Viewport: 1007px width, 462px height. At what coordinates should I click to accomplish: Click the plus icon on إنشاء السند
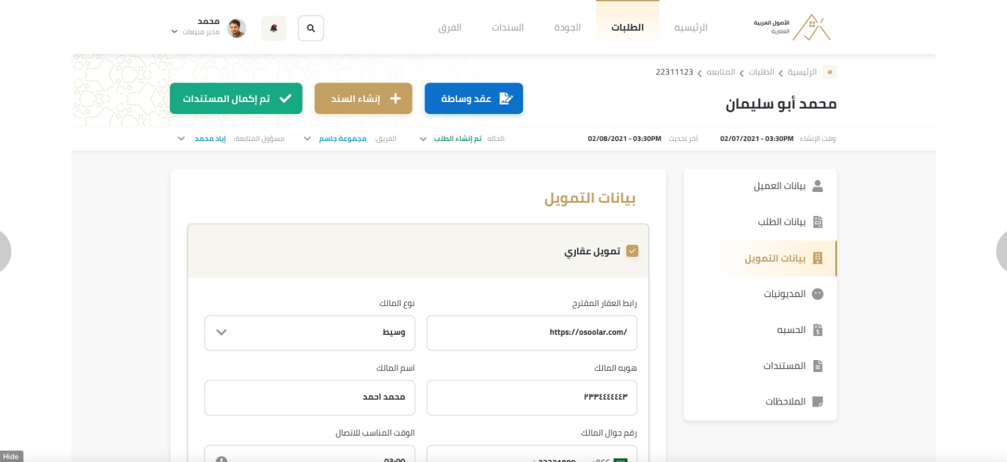coord(395,98)
